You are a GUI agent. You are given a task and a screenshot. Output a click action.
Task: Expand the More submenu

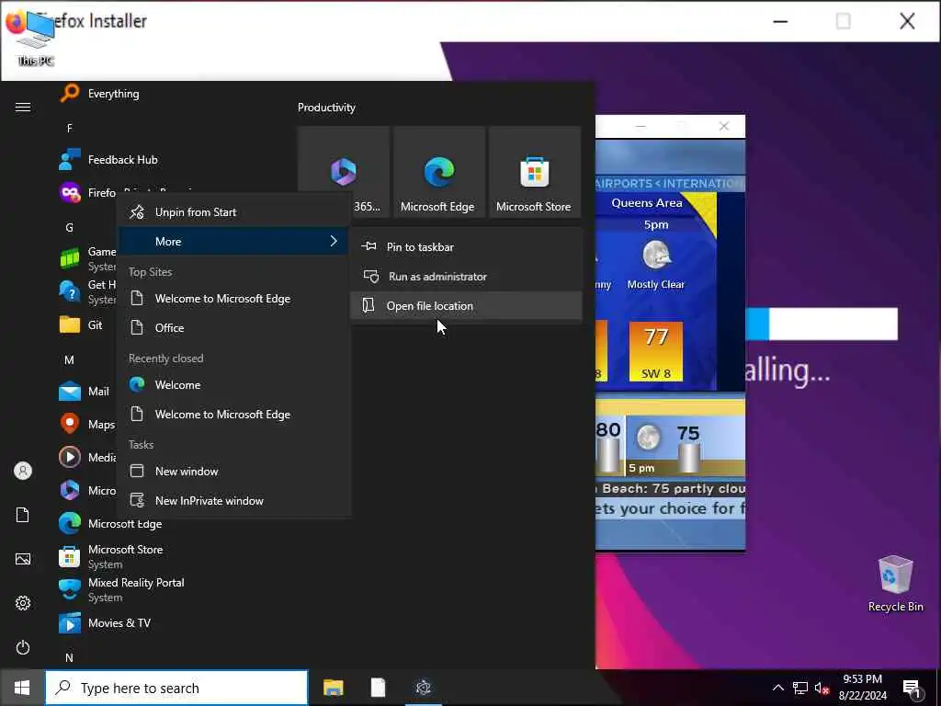tap(232, 242)
